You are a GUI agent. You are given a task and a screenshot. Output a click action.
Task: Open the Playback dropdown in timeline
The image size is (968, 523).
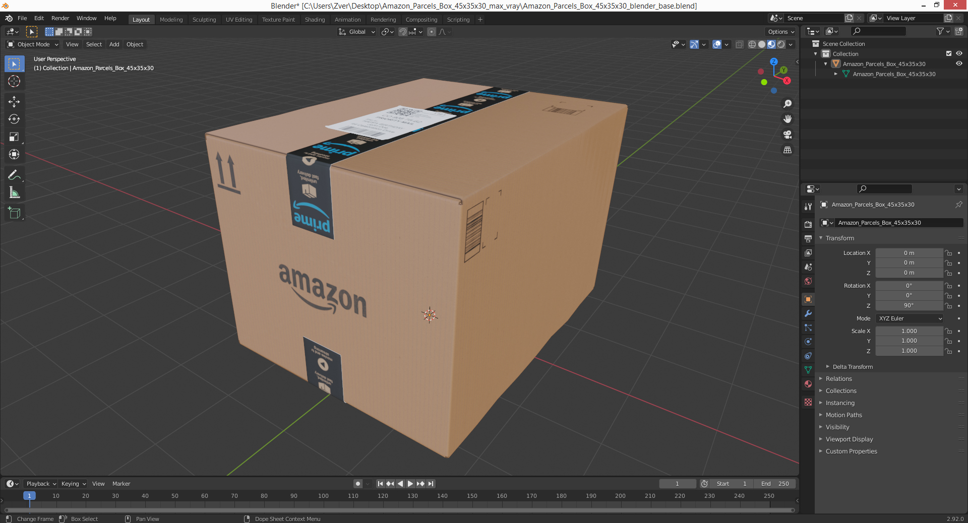(x=41, y=484)
